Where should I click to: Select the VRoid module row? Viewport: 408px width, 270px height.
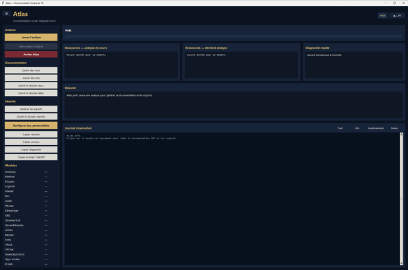tap(26, 244)
